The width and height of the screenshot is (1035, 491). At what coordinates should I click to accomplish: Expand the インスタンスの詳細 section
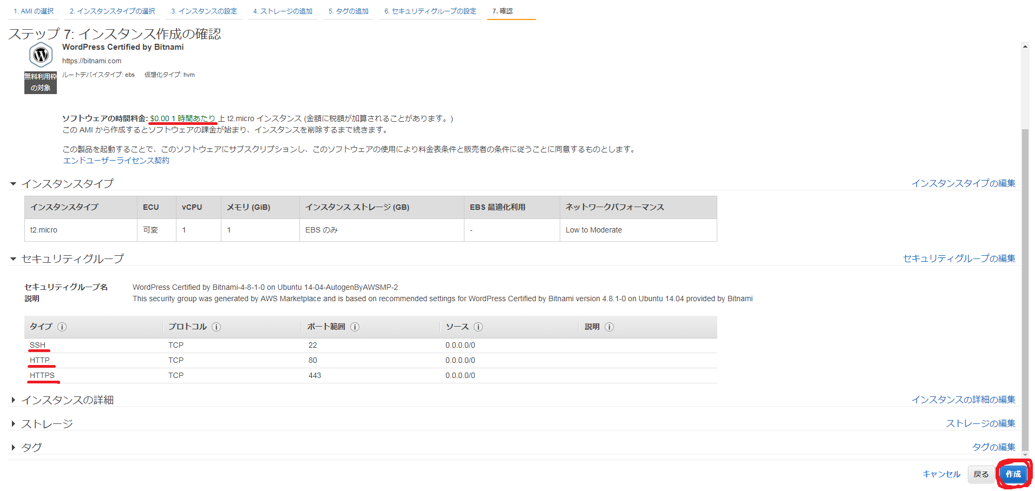[14, 400]
